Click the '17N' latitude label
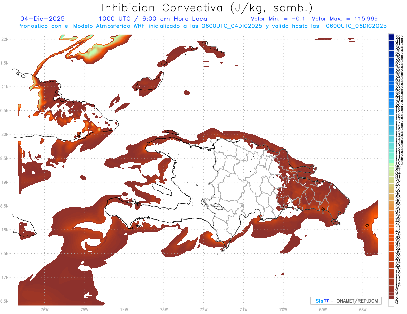 [5, 277]
